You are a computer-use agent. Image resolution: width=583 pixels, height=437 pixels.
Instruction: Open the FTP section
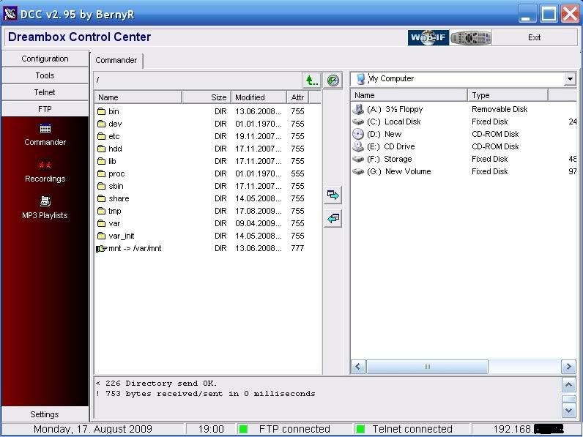(x=45, y=109)
